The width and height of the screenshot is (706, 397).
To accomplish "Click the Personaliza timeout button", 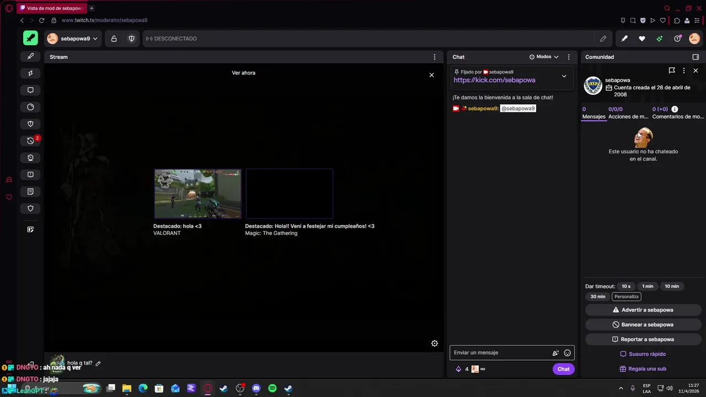I will [x=627, y=297].
